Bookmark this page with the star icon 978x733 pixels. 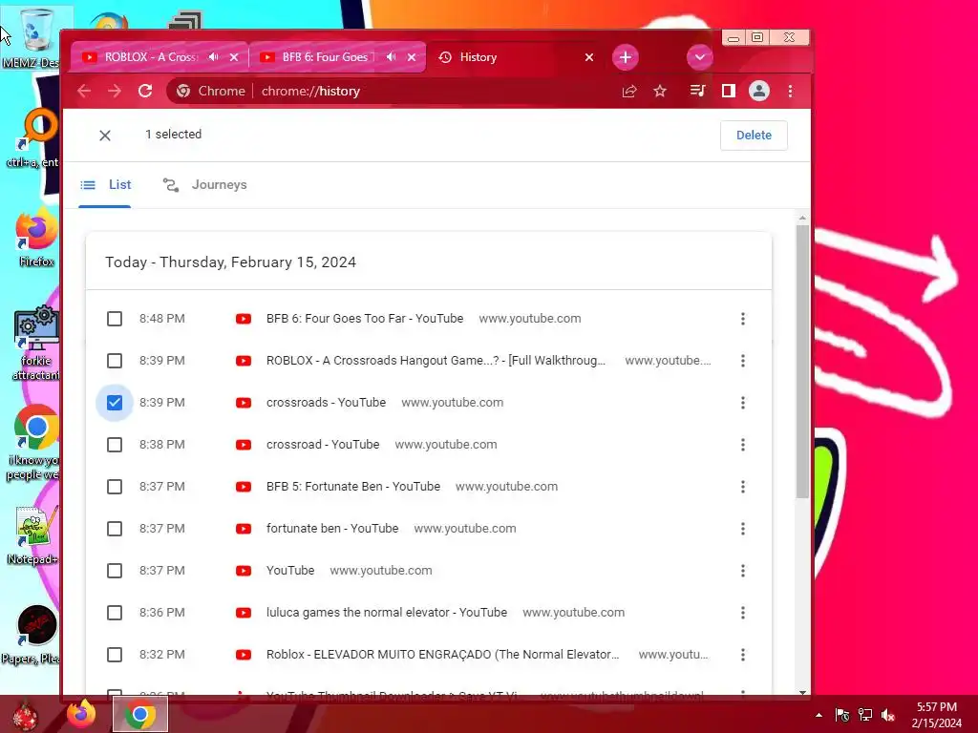[x=660, y=91]
